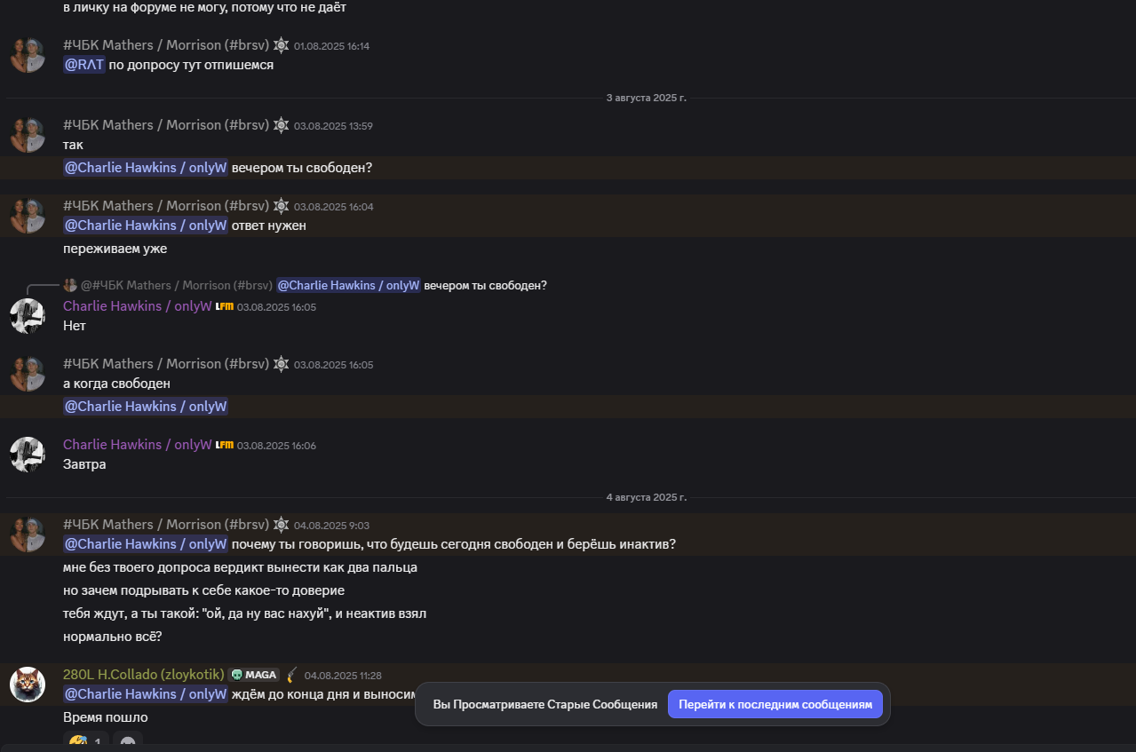Click #ЧБК Mathers / Morrison username at 03.08.2025 13:59
Screen dimensions: 1136x752
[165, 125]
